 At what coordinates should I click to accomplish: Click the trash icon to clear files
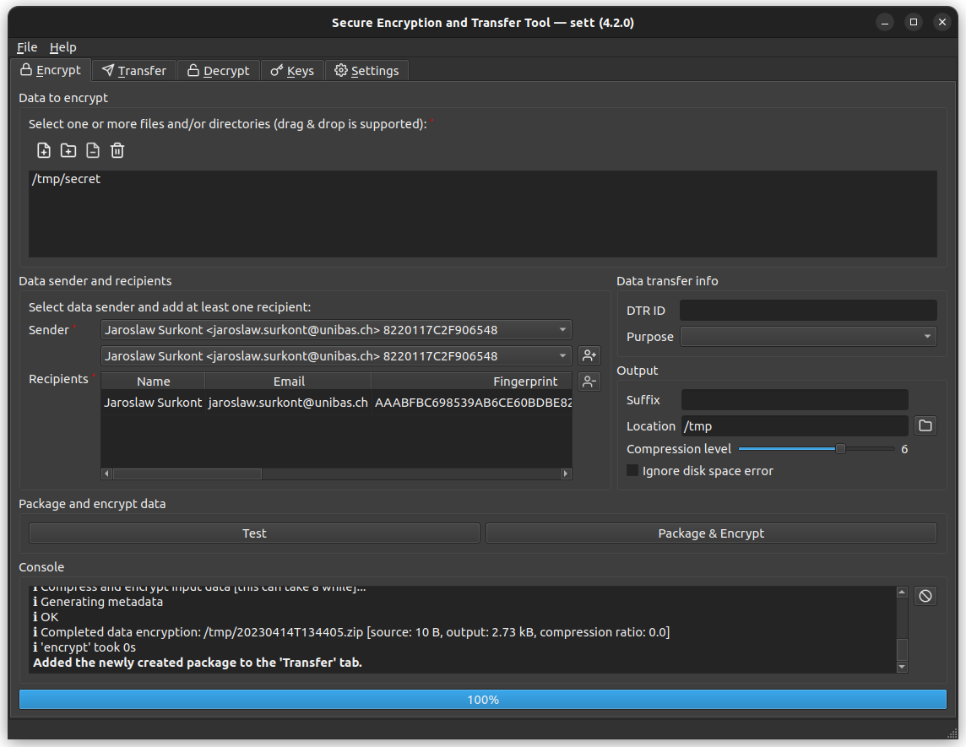tap(117, 150)
